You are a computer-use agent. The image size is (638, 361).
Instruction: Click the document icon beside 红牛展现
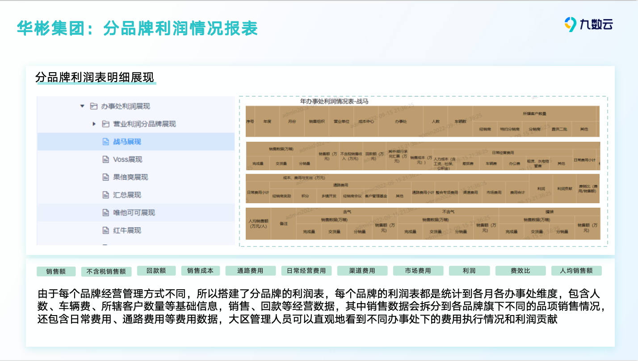(x=106, y=230)
